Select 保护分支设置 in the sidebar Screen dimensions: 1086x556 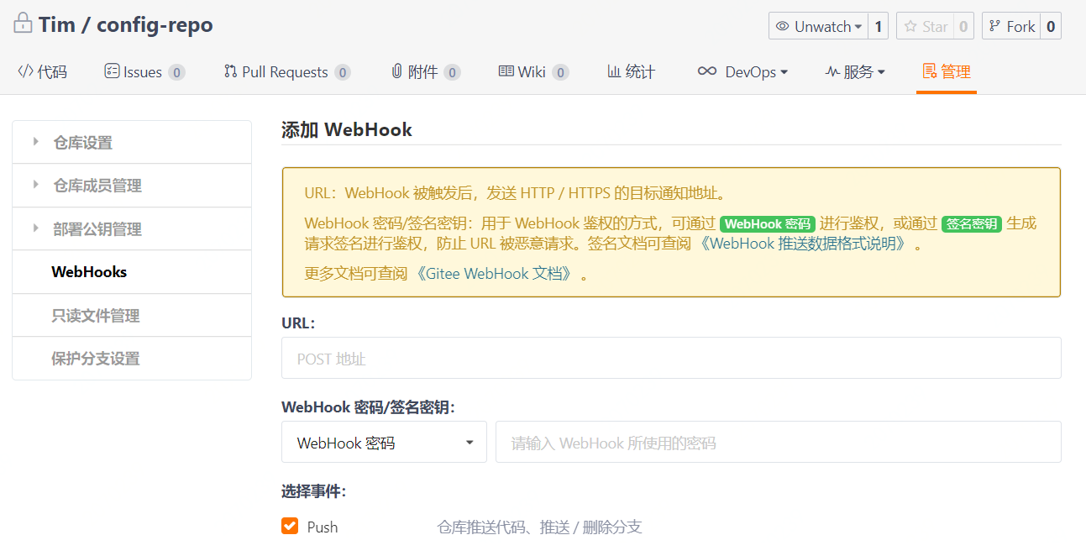click(95, 359)
